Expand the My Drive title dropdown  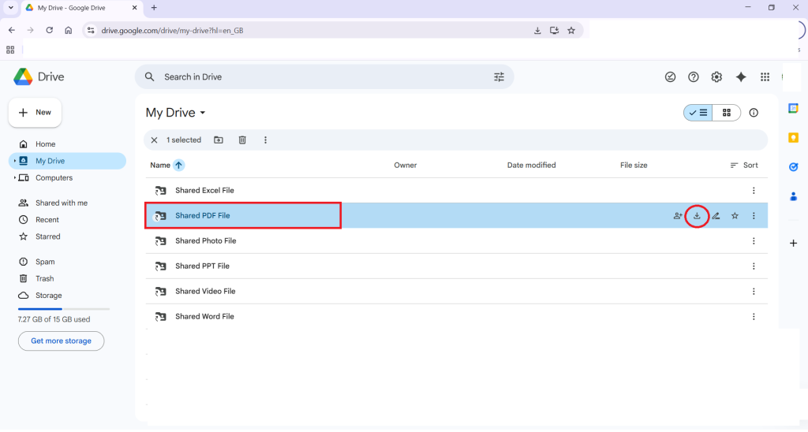tap(203, 114)
